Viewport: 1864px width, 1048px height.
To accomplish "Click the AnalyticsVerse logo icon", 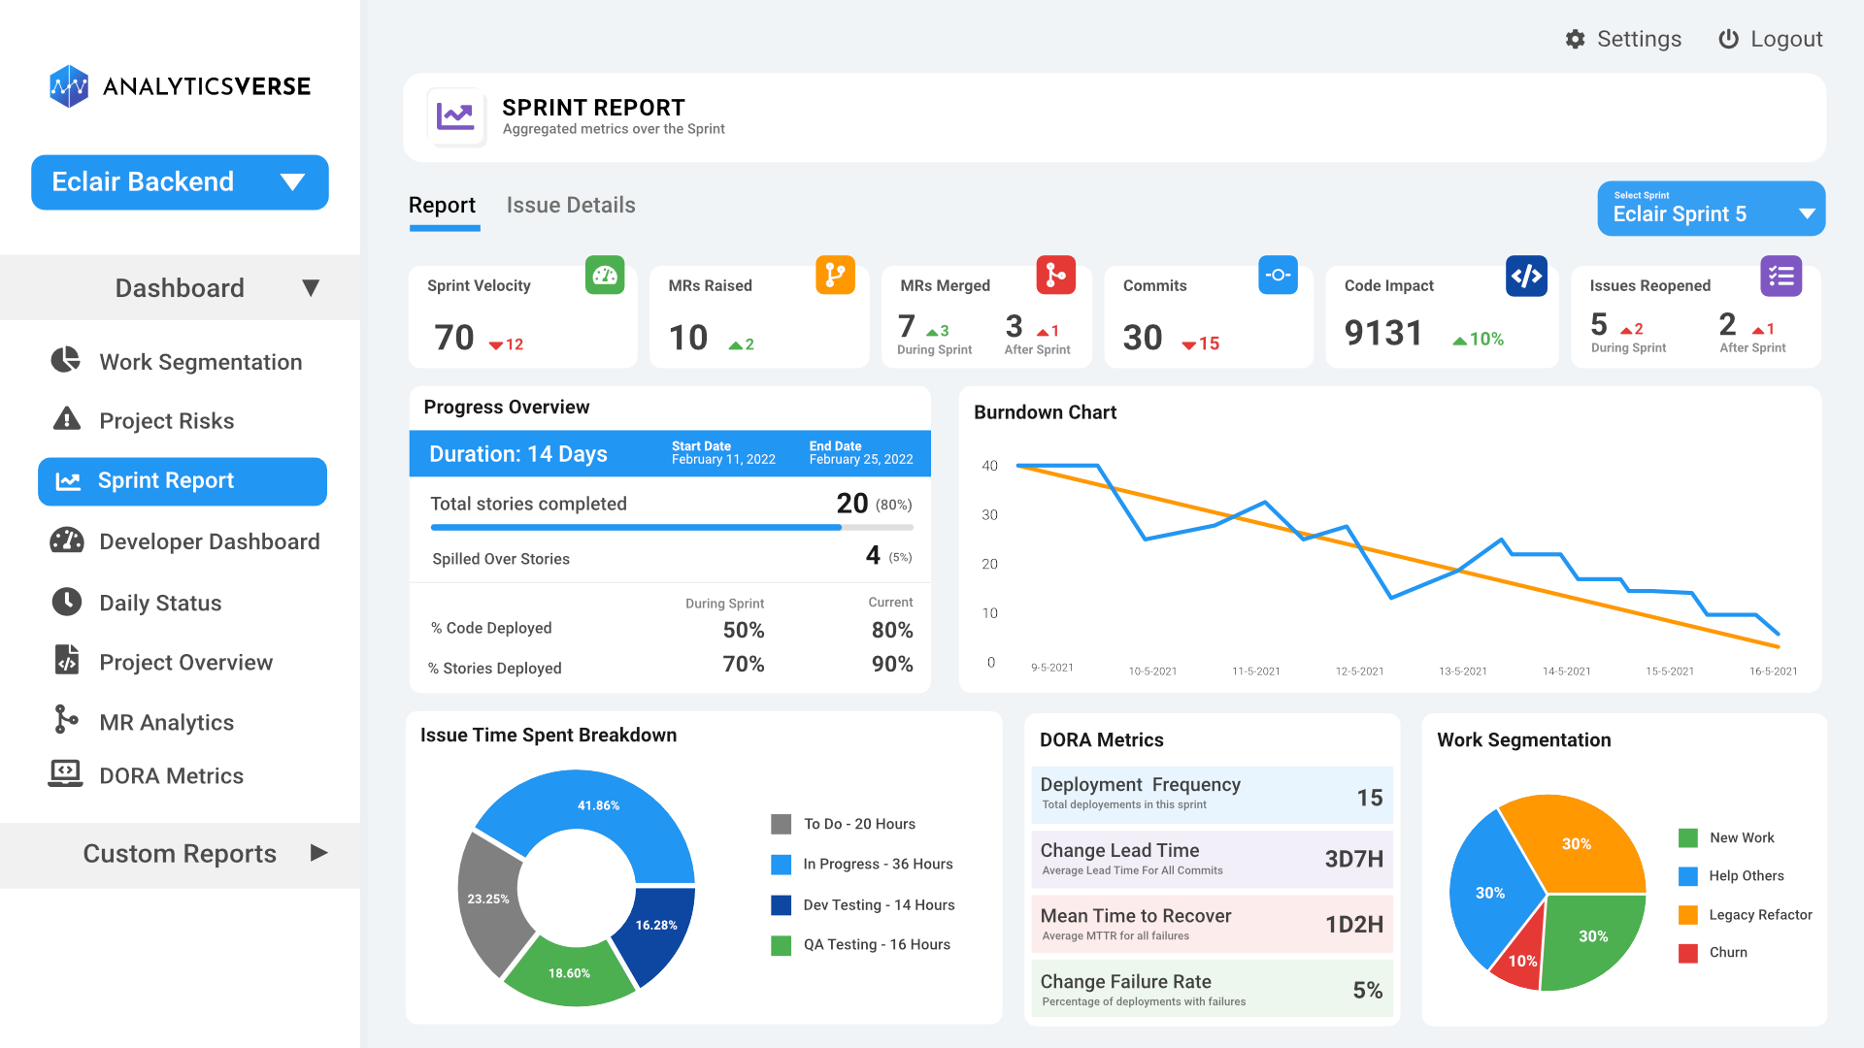I will coord(69,86).
